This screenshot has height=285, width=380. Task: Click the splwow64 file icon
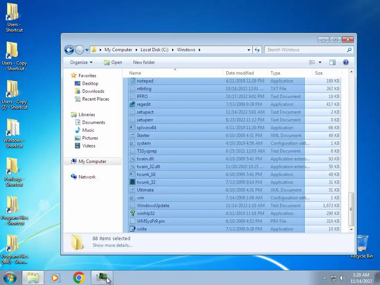click(x=132, y=128)
